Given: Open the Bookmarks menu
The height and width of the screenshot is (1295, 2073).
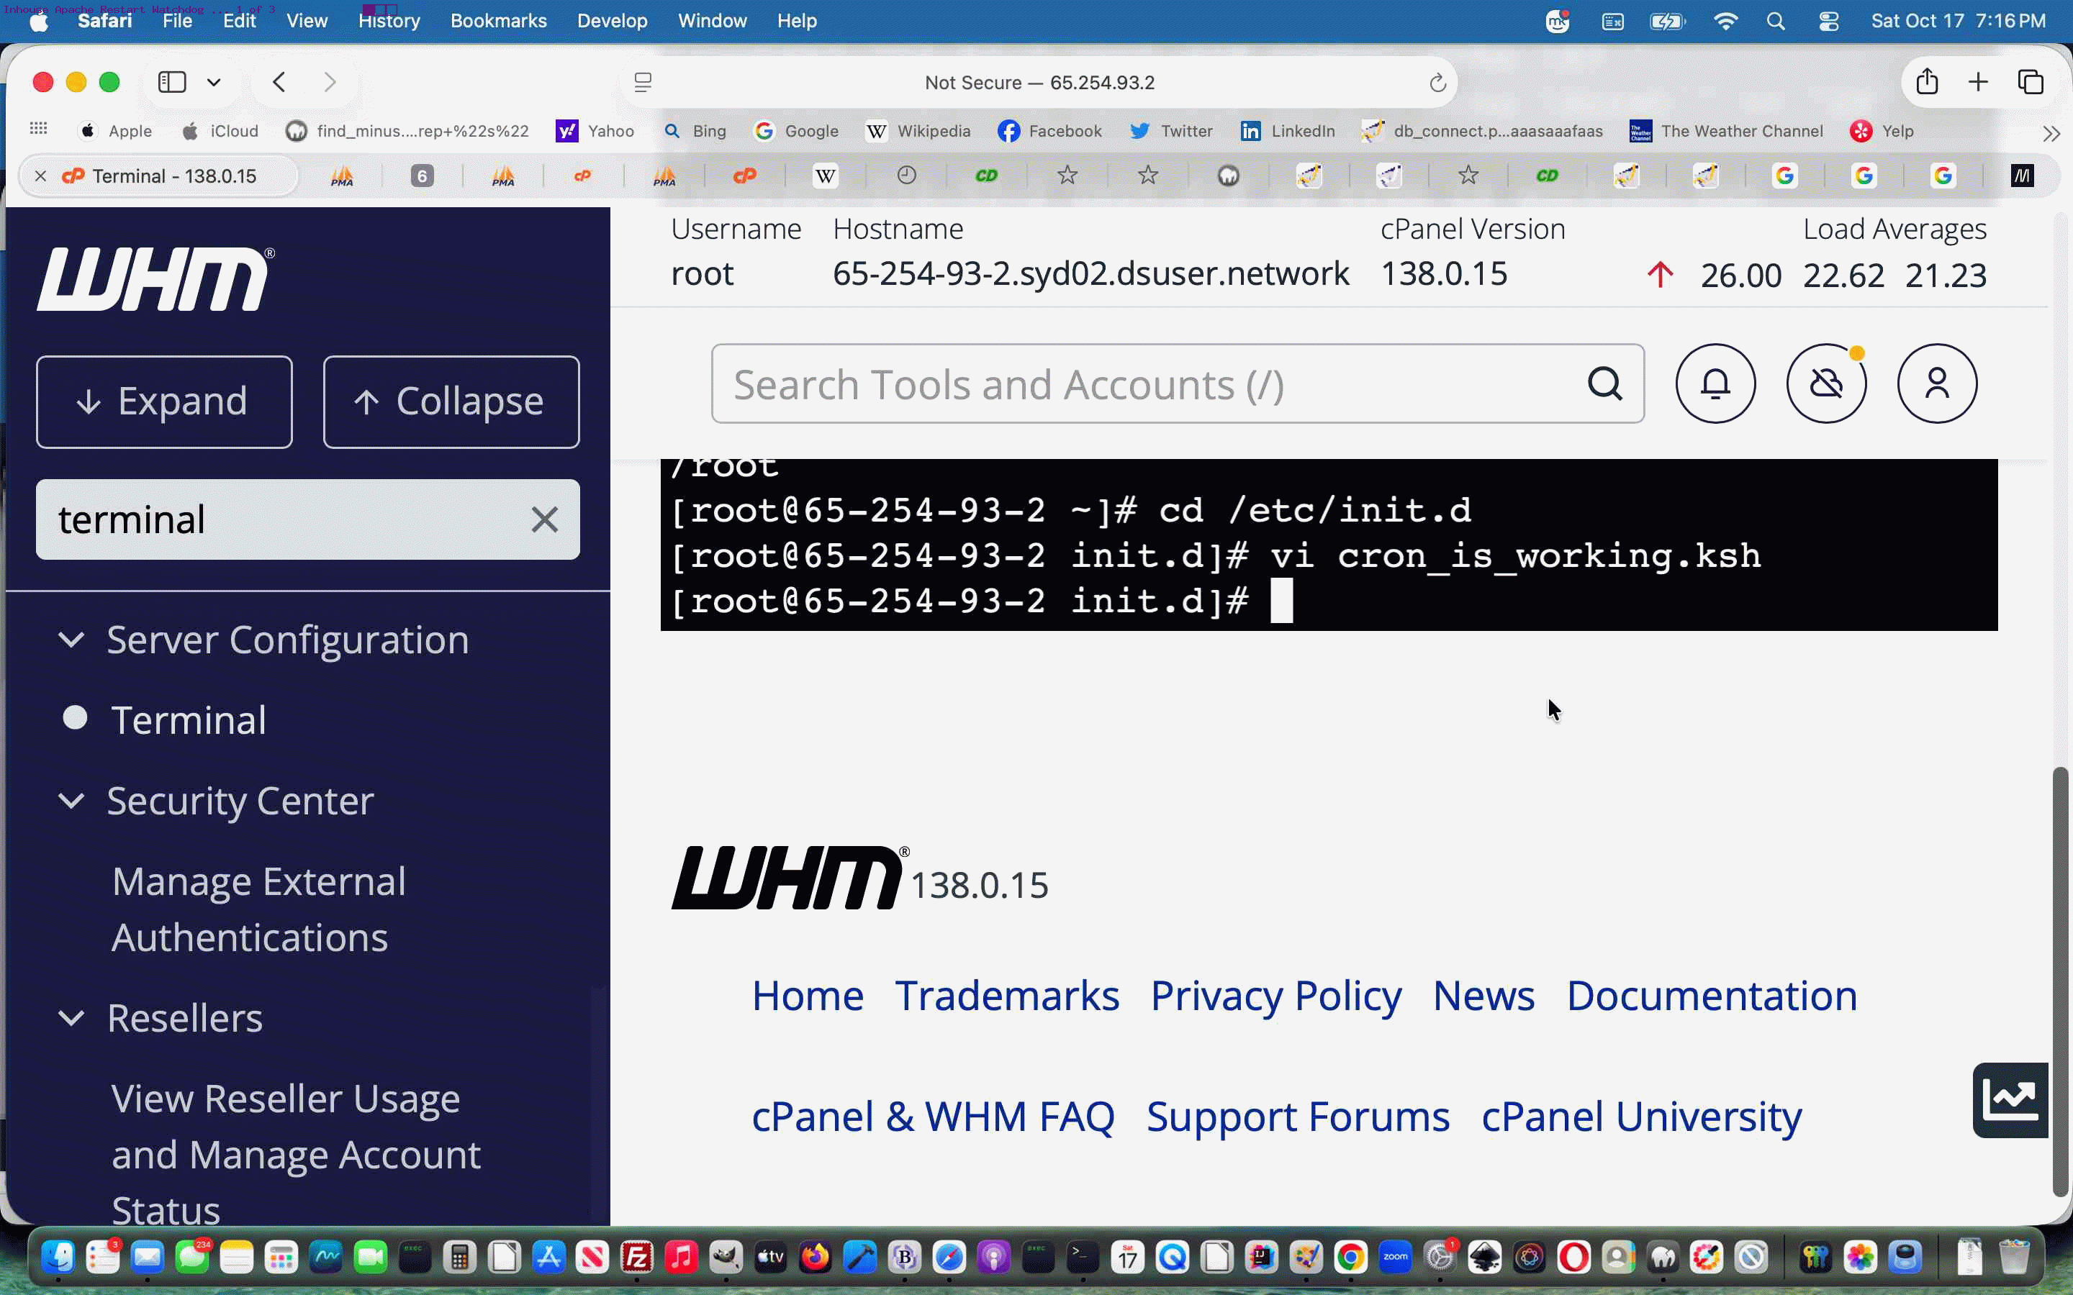Looking at the screenshot, I should [497, 21].
